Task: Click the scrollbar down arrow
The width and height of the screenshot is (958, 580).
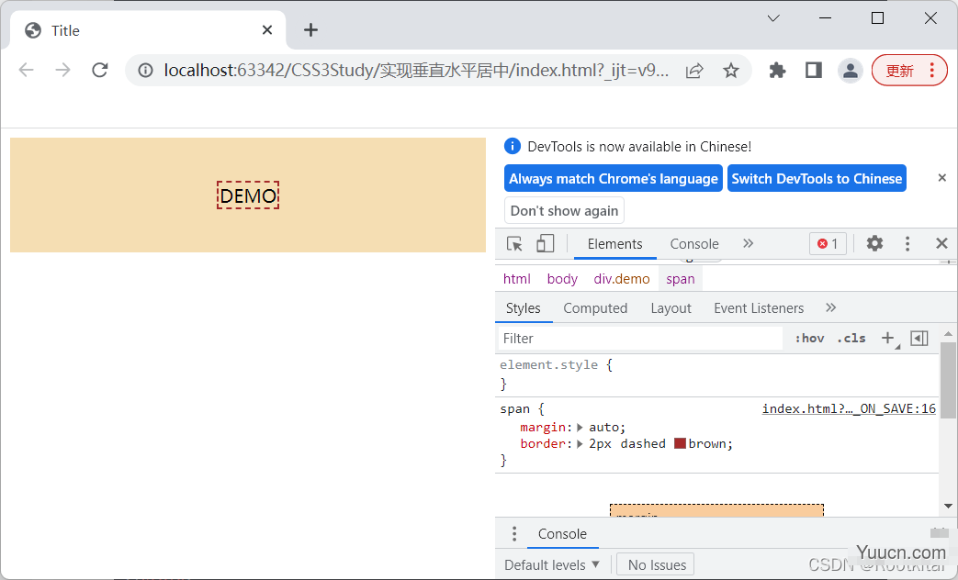Action: pos(948,507)
